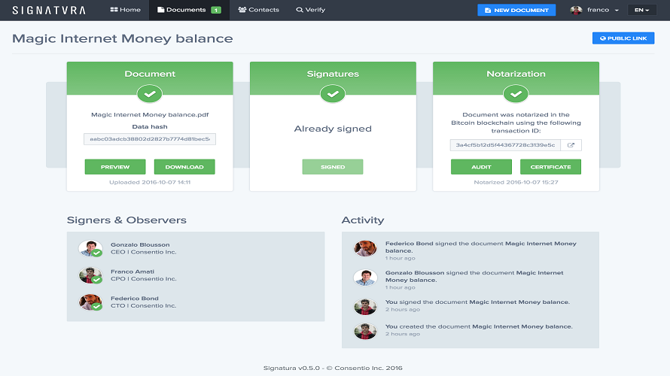670x376 pixels.
Task: Click the Signatures card checkmark icon
Action: coord(333,94)
